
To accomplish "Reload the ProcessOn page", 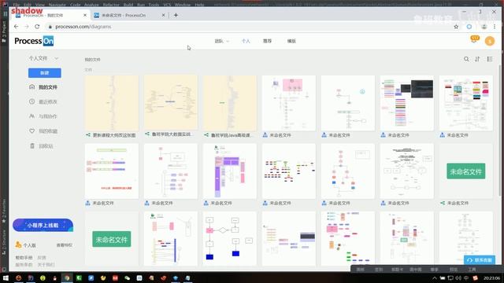I will coord(37,27).
